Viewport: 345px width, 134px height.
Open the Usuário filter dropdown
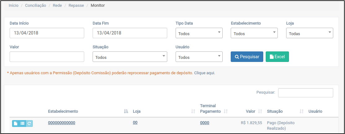click(x=199, y=57)
